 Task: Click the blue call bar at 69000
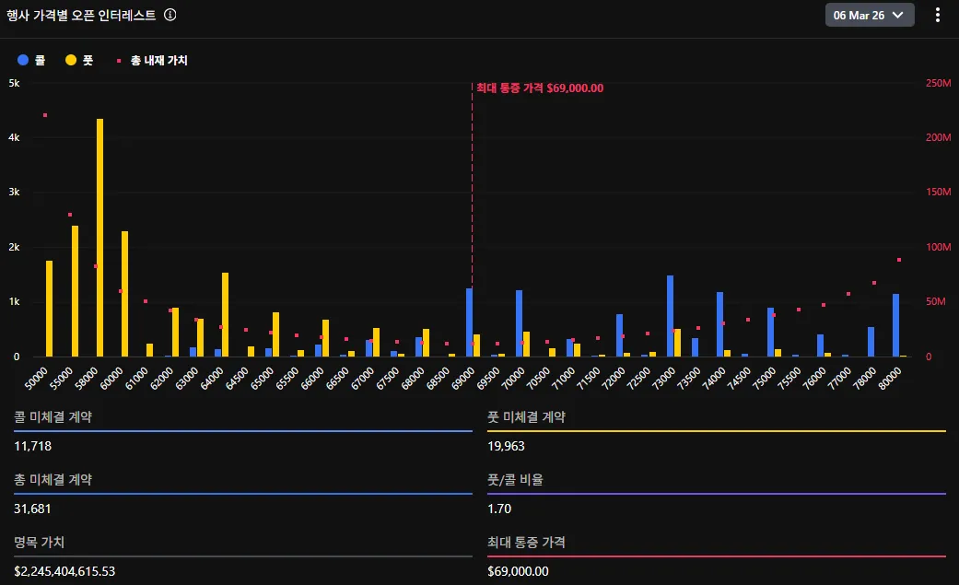469,322
